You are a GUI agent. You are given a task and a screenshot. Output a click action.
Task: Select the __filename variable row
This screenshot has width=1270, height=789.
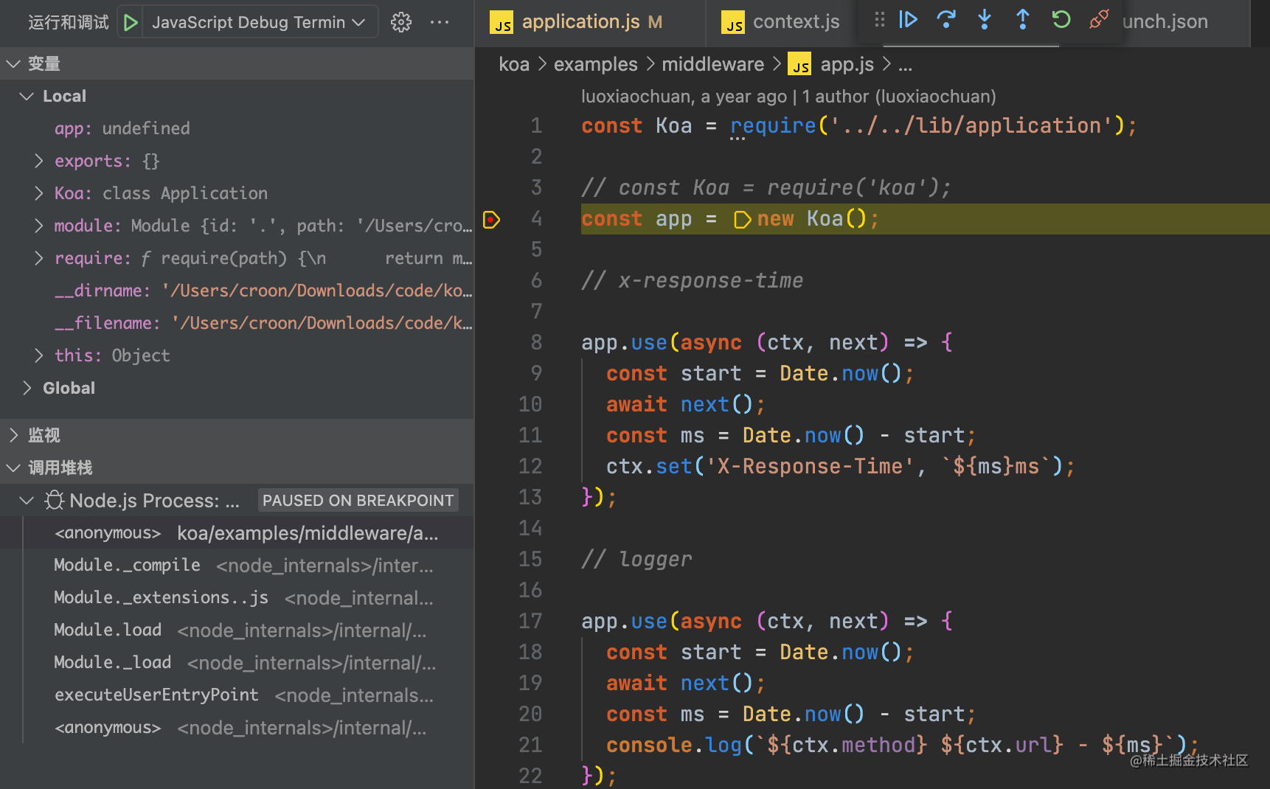point(237,323)
